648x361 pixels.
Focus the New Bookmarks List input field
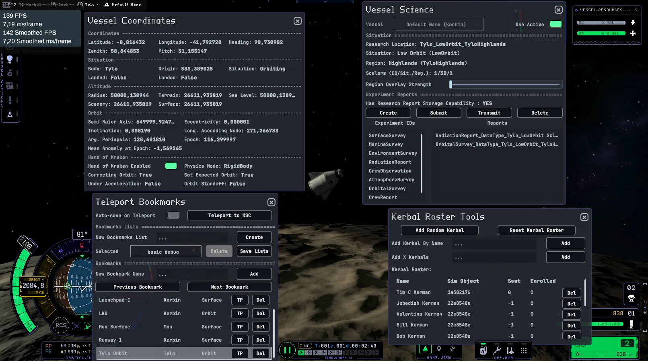(x=192, y=238)
